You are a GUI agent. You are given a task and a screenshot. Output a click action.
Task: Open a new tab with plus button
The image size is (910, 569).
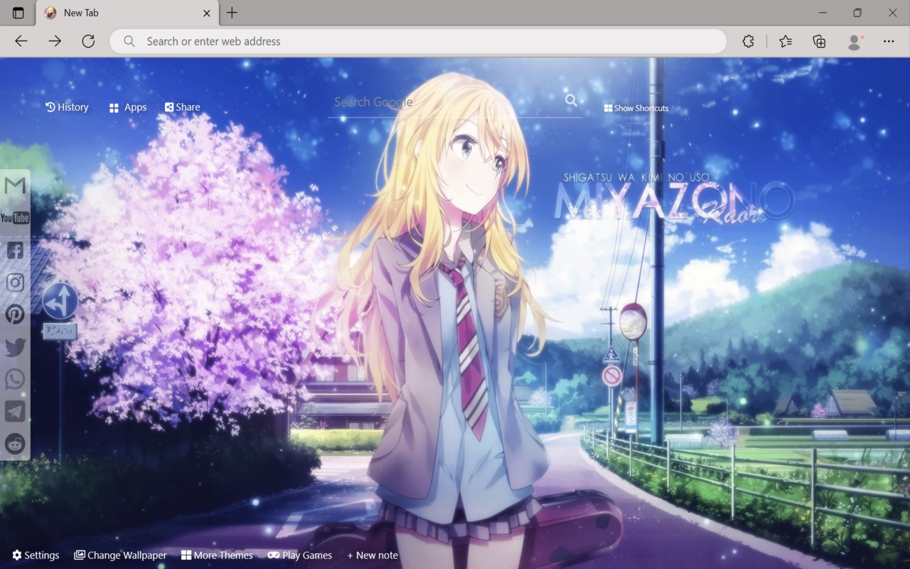tap(232, 13)
